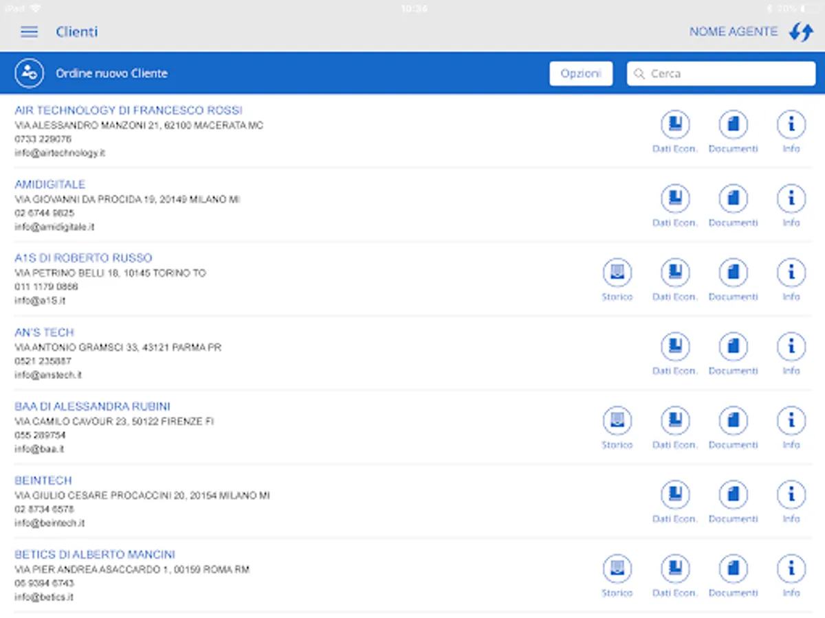Tap the sync arrows icon

(801, 32)
